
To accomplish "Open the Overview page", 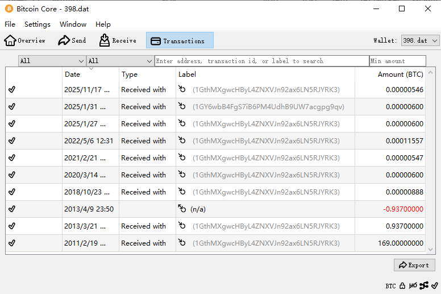I will pyautogui.click(x=25, y=40).
